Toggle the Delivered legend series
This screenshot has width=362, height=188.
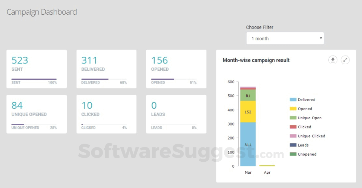point(302,100)
